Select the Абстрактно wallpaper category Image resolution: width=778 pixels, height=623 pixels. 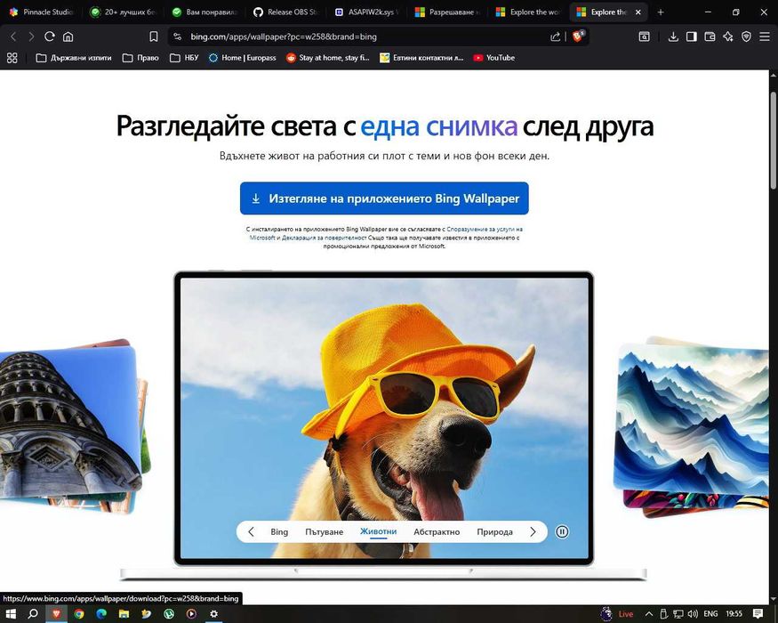click(437, 532)
